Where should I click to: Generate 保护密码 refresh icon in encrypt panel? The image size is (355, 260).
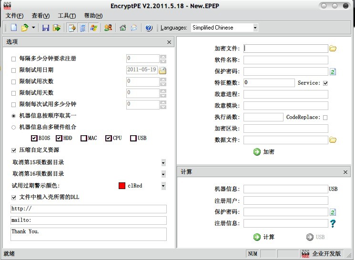coord(333,72)
